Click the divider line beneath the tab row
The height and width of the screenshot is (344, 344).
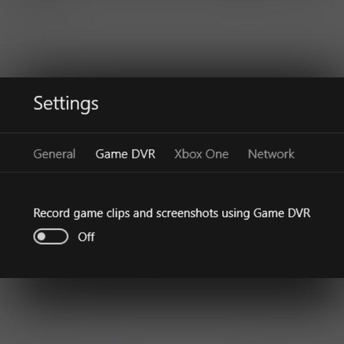[172, 172]
